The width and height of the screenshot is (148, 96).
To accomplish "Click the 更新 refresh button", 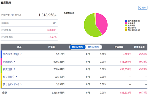I will point(143,8).
